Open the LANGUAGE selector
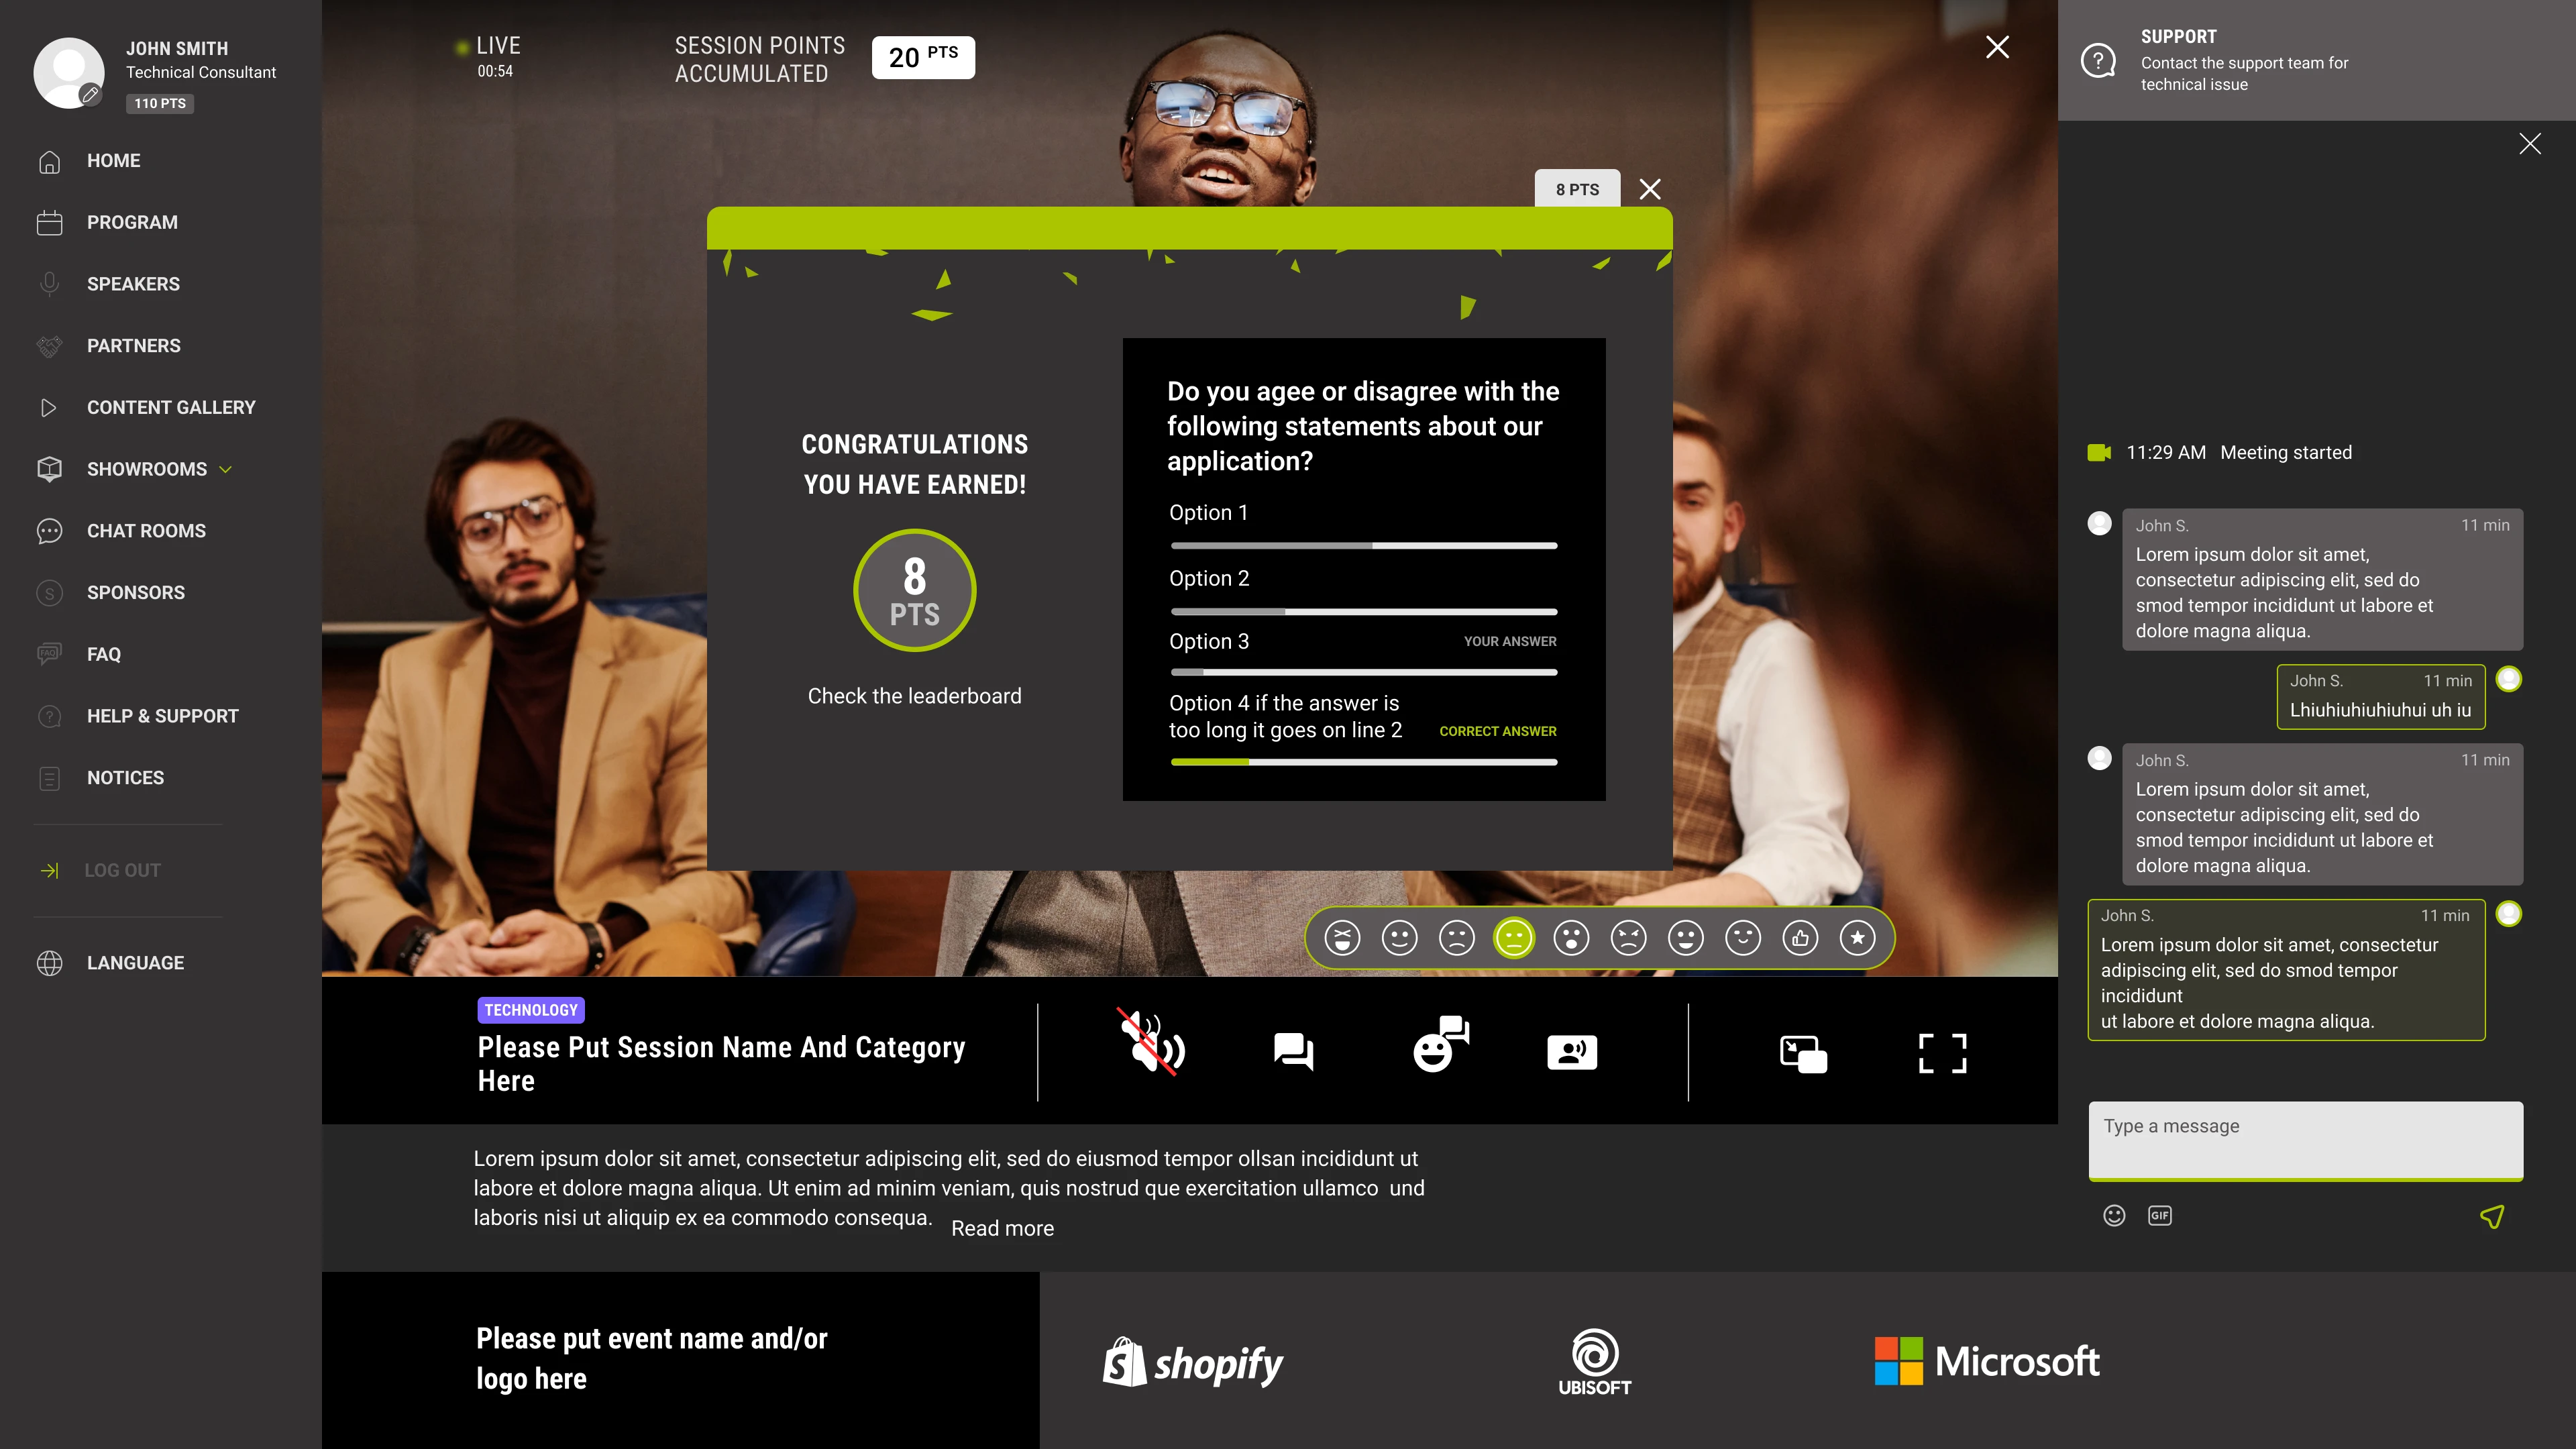The width and height of the screenshot is (2576, 1449). [135, 963]
